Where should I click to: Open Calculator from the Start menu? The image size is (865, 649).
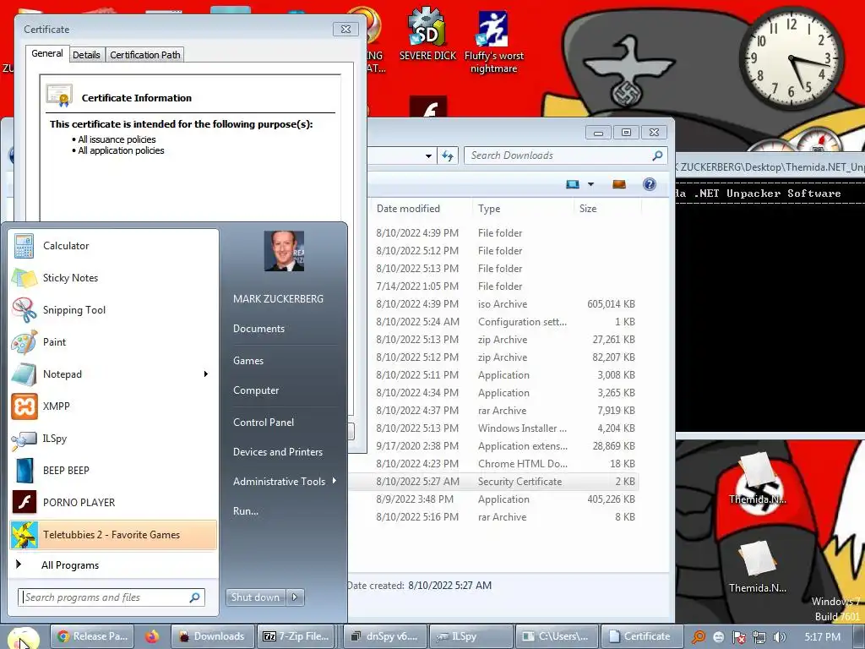coord(113,246)
